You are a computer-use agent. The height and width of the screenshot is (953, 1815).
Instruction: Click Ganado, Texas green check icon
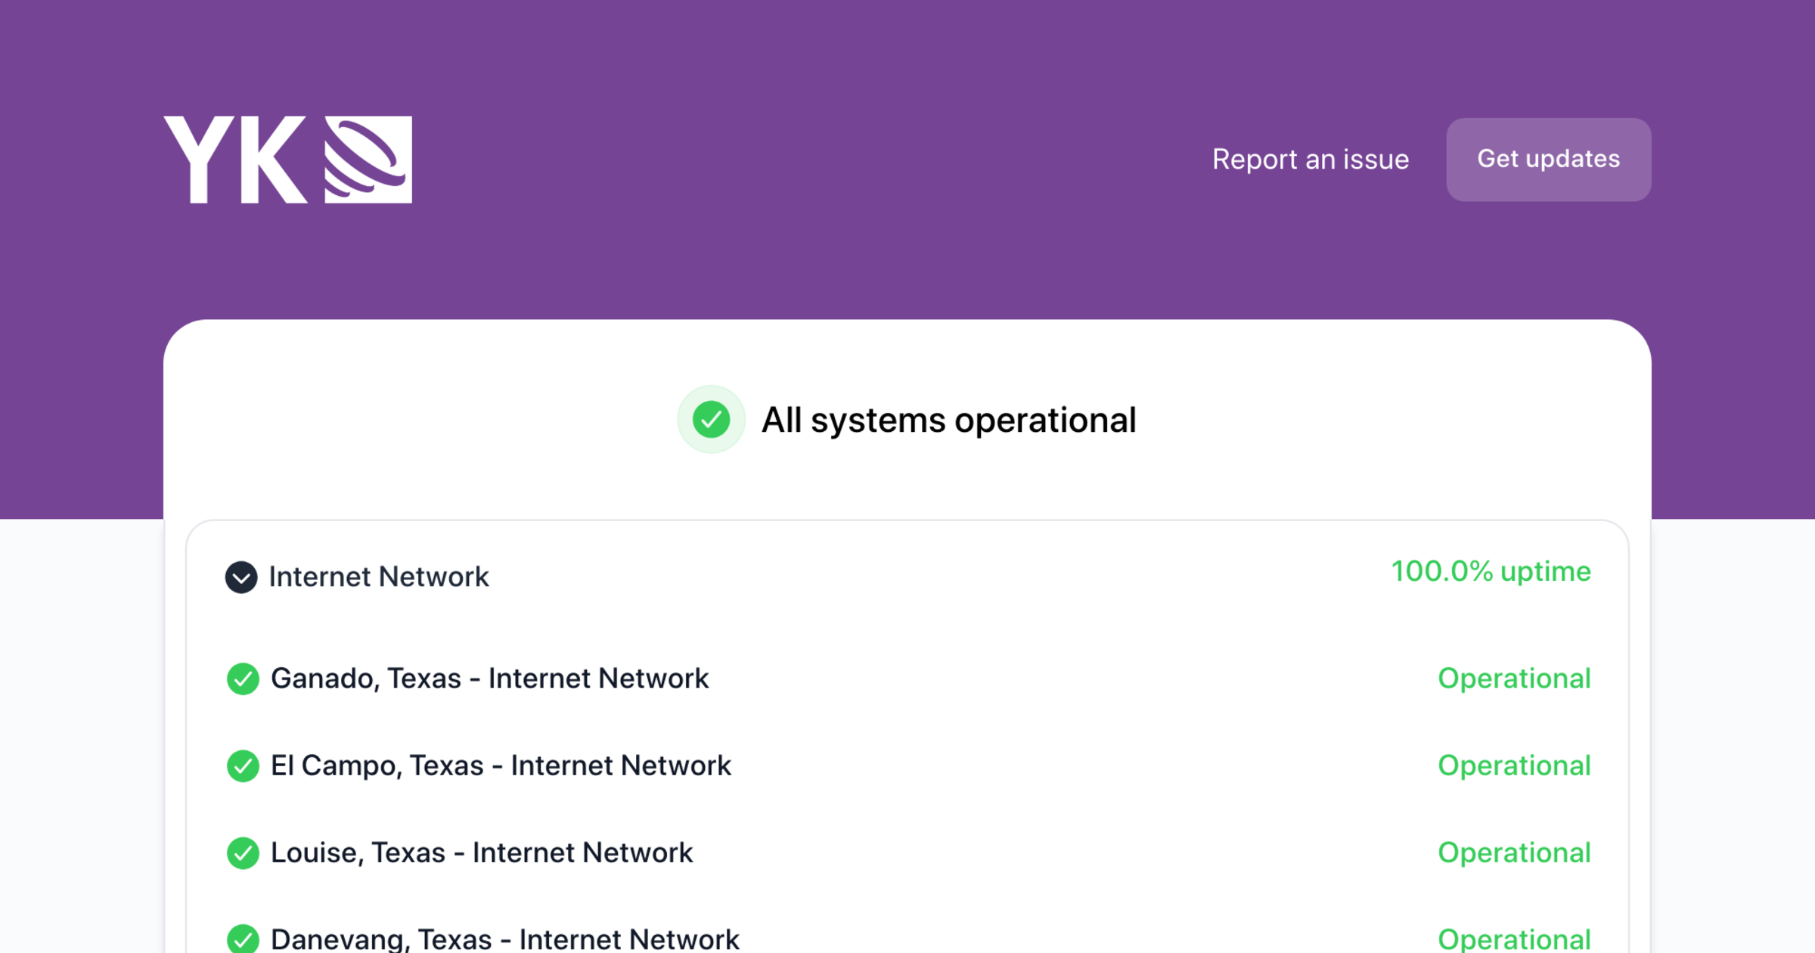243,678
